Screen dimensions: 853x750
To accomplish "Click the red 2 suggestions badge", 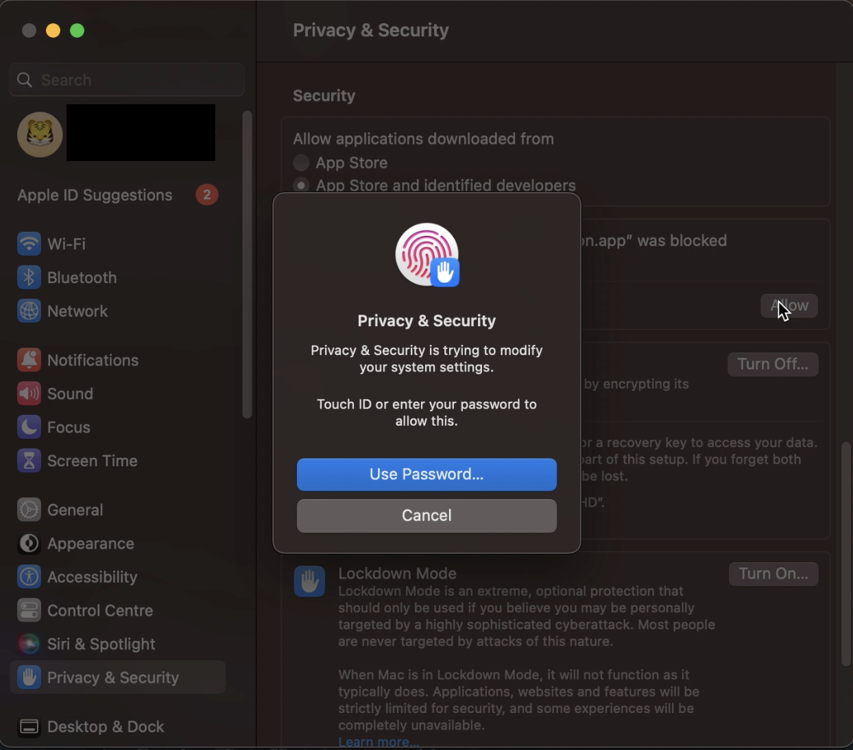I will [206, 195].
